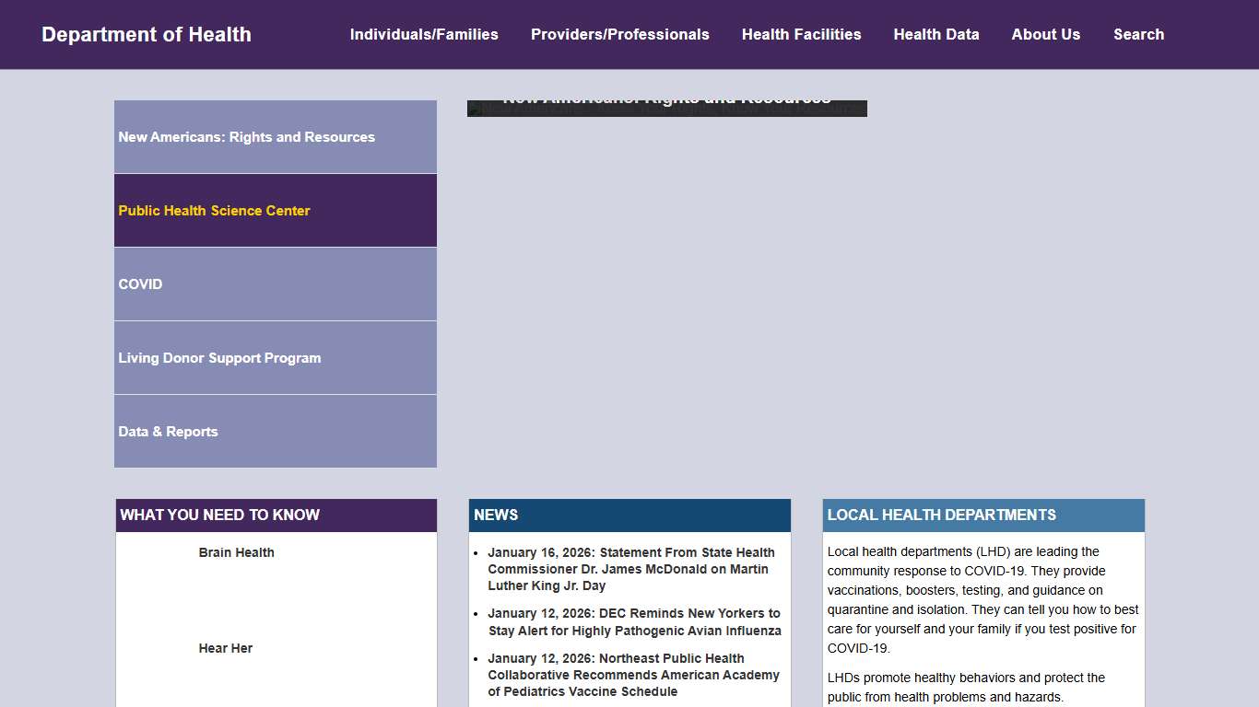Image resolution: width=1259 pixels, height=707 pixels.
Task: Click the News section heading
Action: pyautogui.click(x=496, y=516)
